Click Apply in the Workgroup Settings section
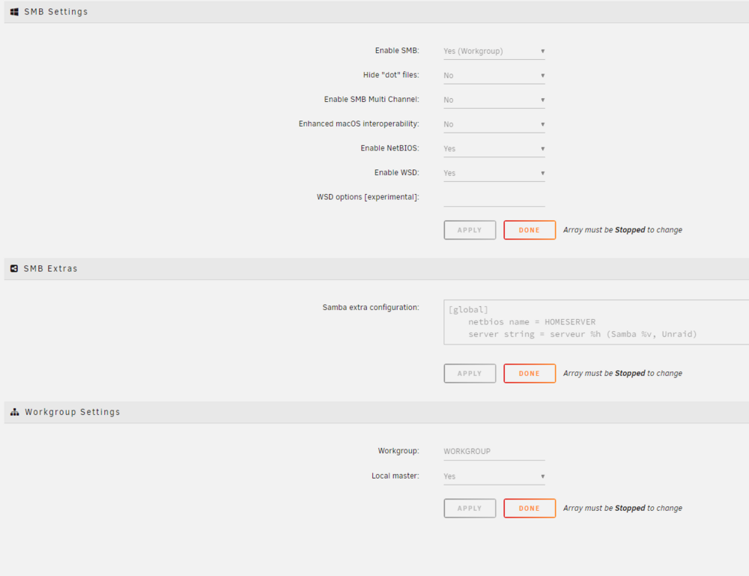The height and width of the screenshot is (576, 749). click(x=470, y=508)
